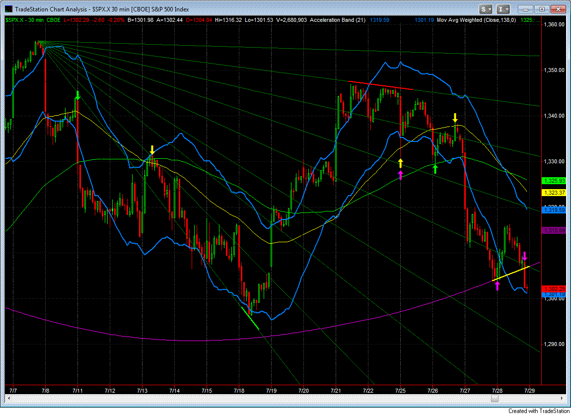Click the Acceleration Band (21) indicator label
This screenshot has height=414, width=571.
[x=338, y=20]
